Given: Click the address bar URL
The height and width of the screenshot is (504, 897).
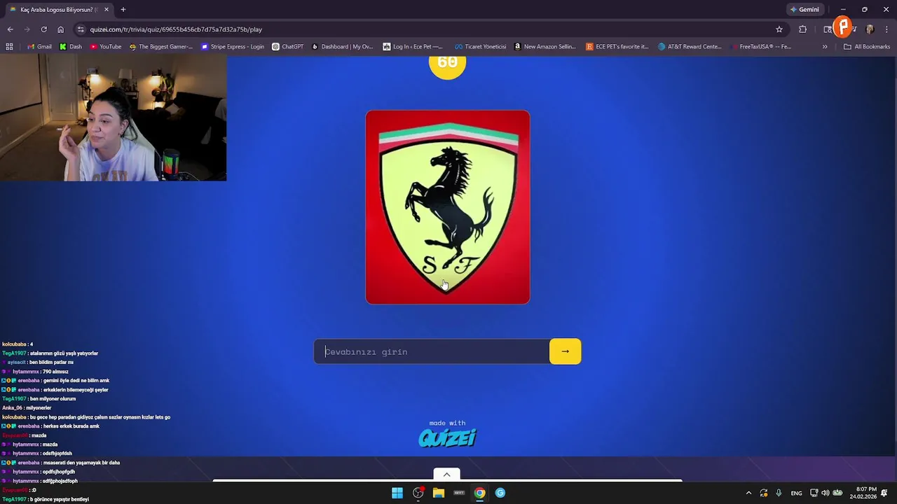Looking at the screenshot, I should click(176, 29).
